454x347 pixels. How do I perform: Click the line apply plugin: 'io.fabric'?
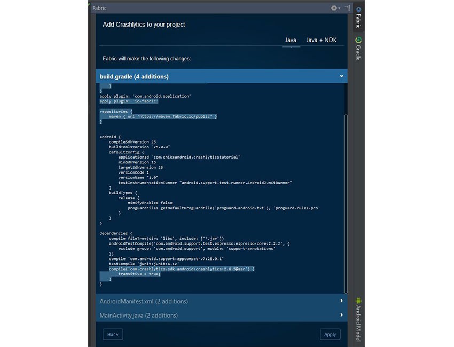click(129, 101)
